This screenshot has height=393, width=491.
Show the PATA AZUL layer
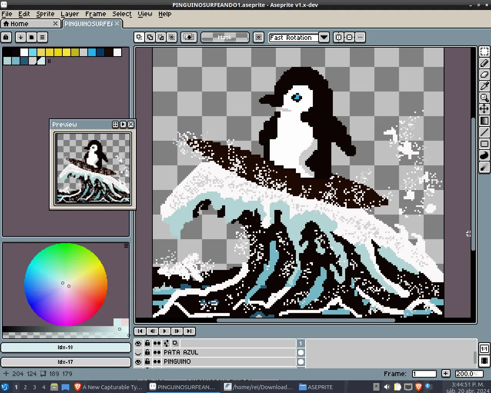pyautogui.click(x=138, y=352)
